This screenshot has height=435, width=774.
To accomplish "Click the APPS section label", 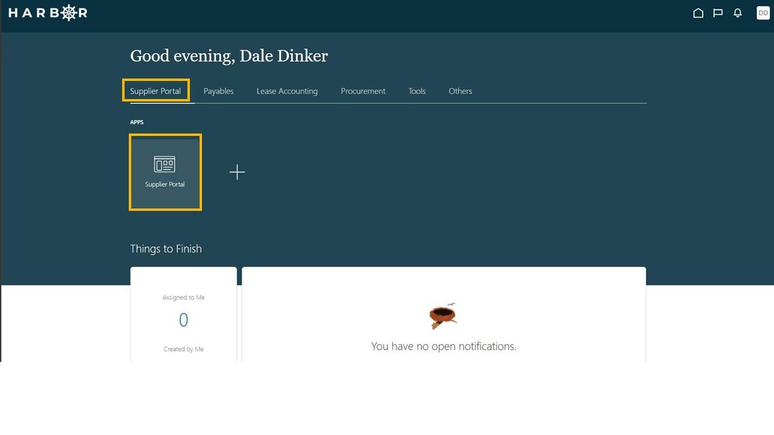I will (137, 122).
